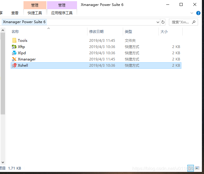Click 快捷方式 type in Xftp row
The image size is (204, 174).
[x=132, y=47]
